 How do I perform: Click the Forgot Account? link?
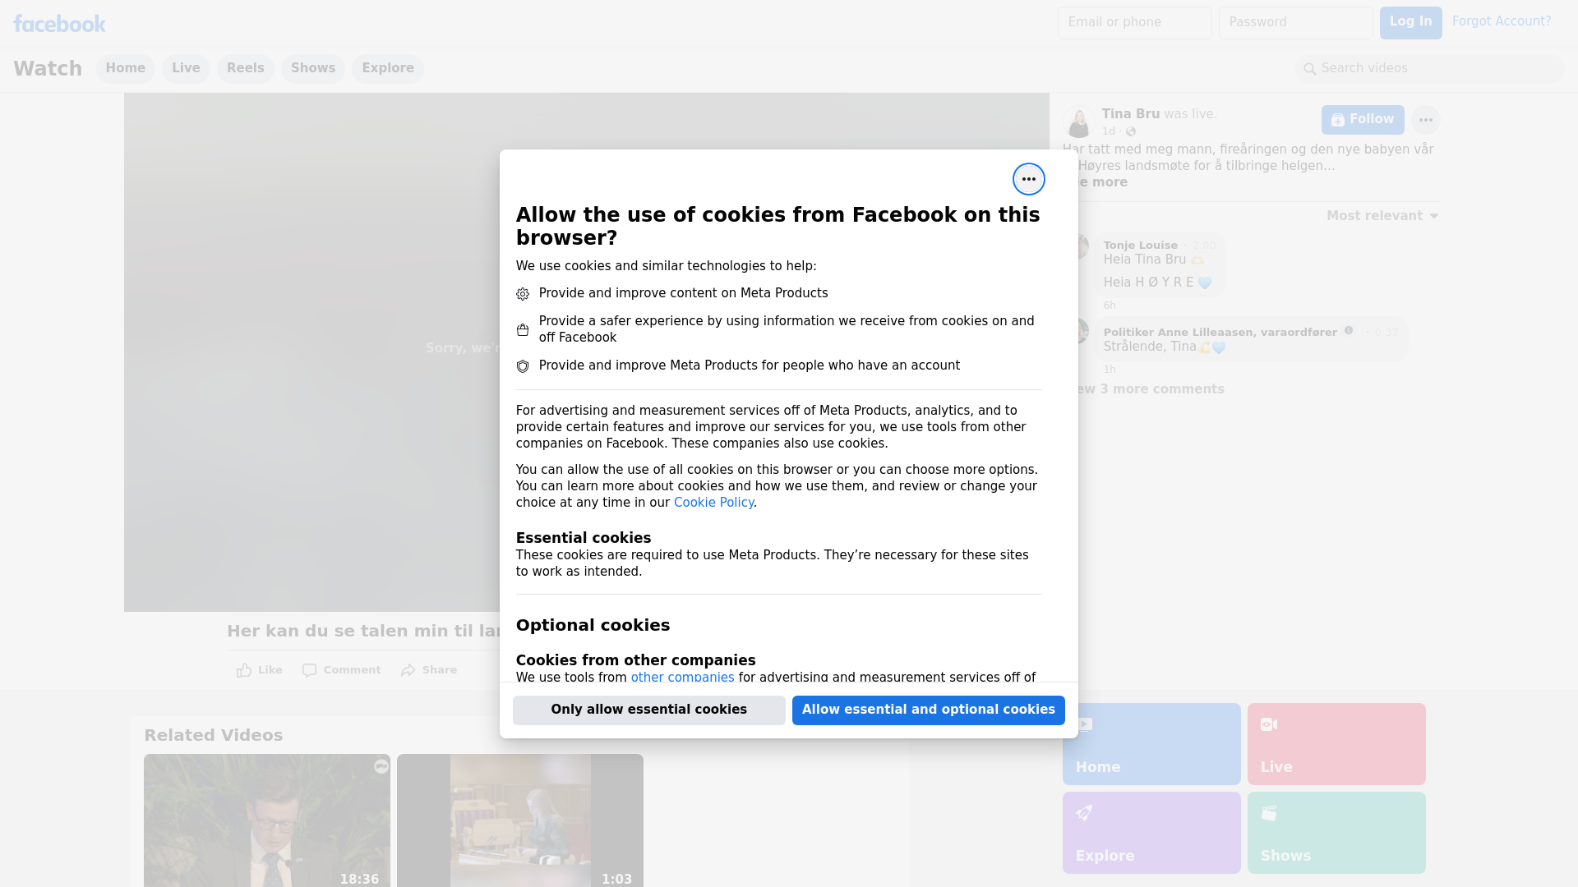pyautogui.click(x=1502, y=21)
